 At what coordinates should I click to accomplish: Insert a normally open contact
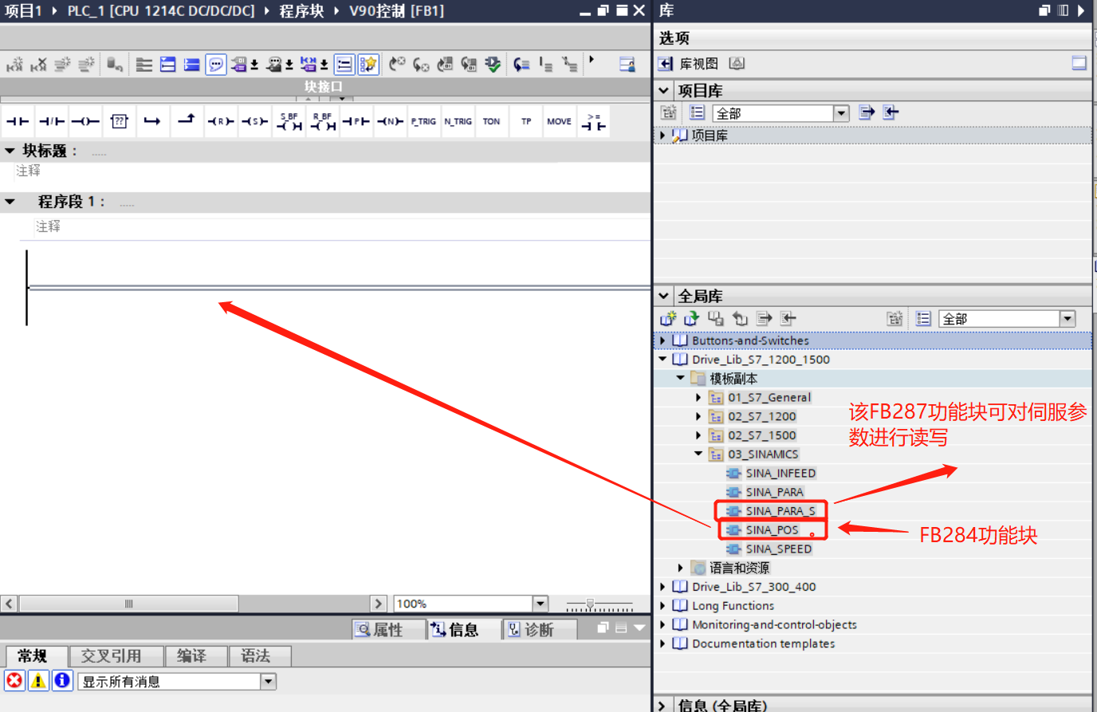click(18, 121)
